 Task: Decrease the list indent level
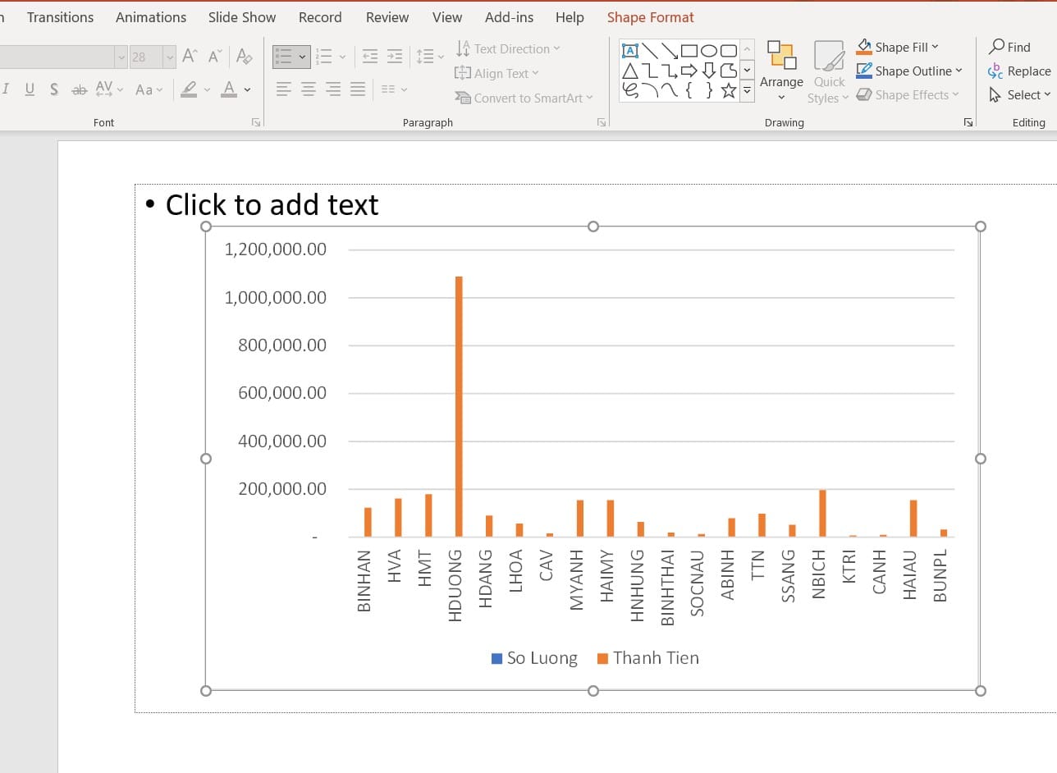click(x=370, y=56)
